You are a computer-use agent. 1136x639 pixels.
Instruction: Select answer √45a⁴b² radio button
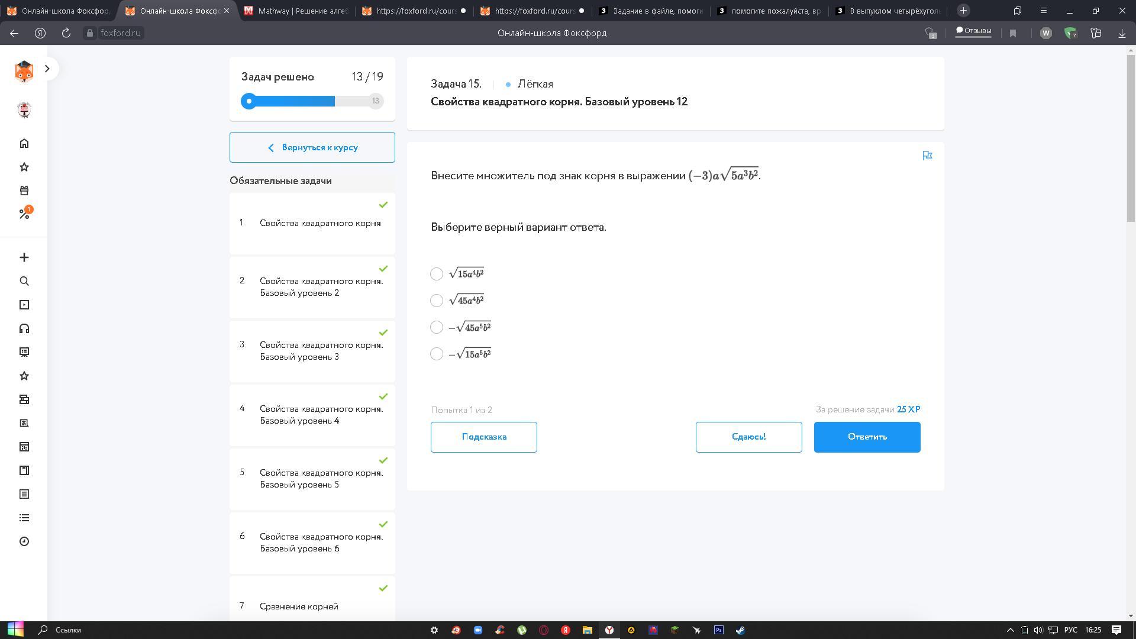[437, 301]
